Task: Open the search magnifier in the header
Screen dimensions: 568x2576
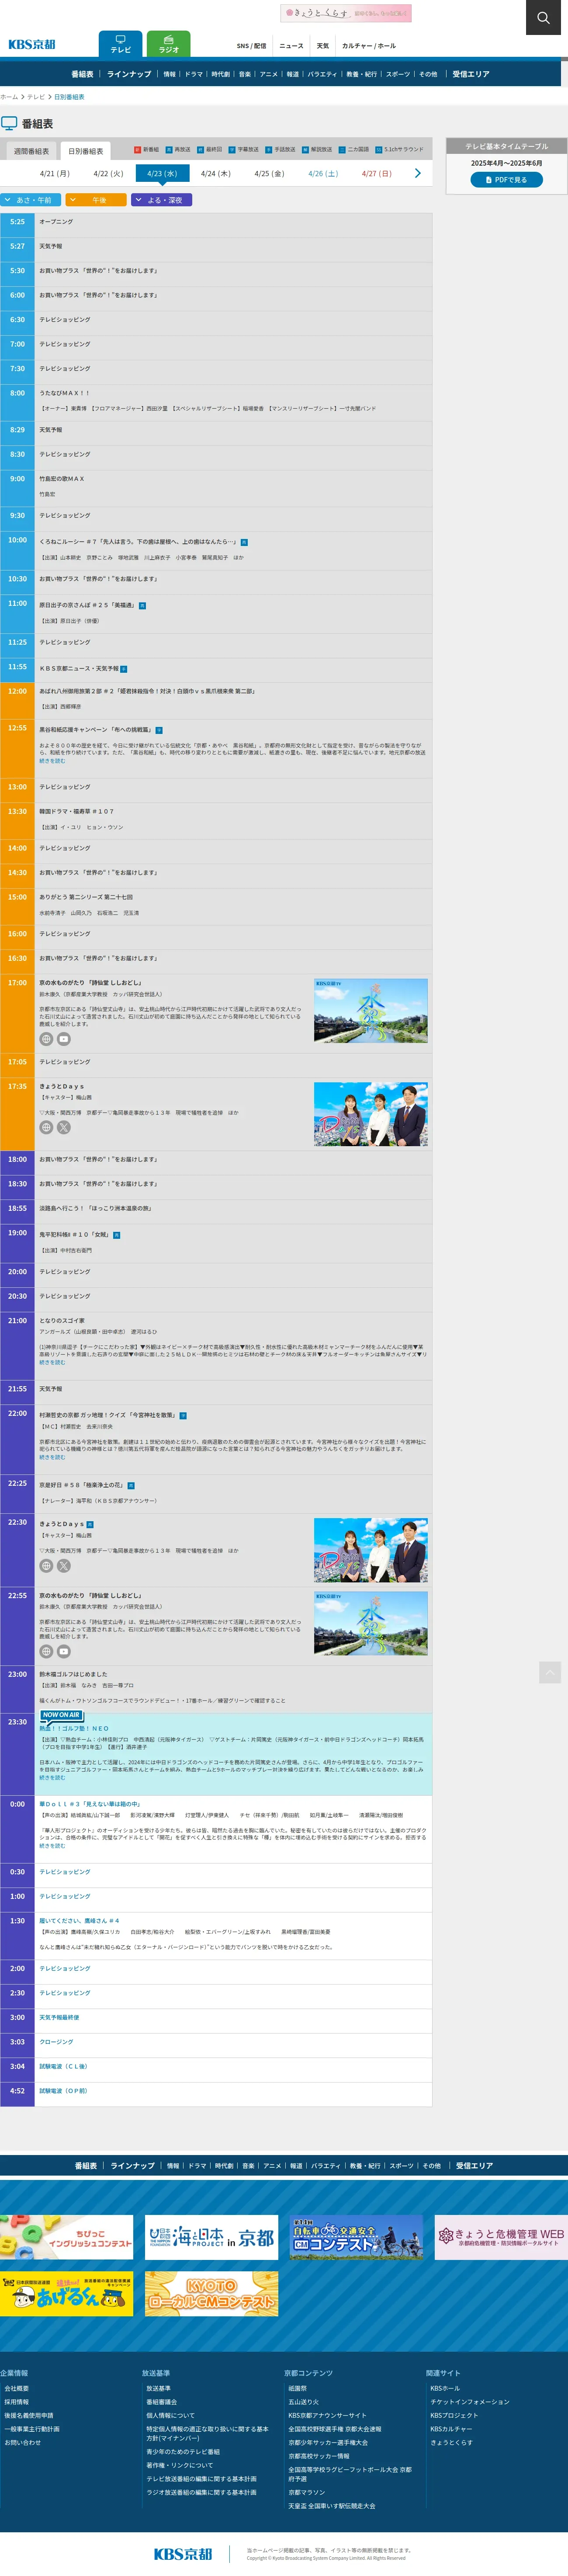Action: 543,17
